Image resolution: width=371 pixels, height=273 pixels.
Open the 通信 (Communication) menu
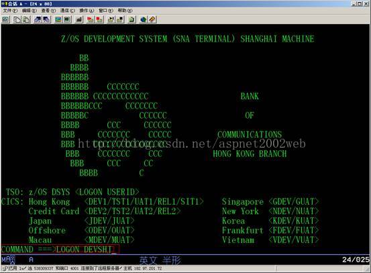(x=68, y=11)
